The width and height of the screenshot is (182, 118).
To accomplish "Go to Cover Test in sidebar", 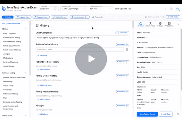I will pyautogui.click(x=8, y=89).
